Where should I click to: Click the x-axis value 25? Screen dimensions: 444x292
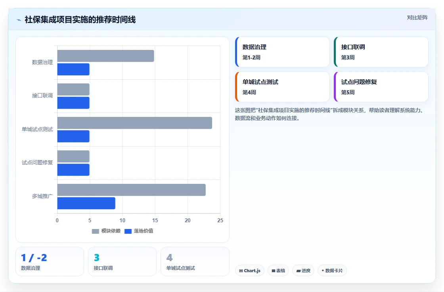tap(220, 220)
